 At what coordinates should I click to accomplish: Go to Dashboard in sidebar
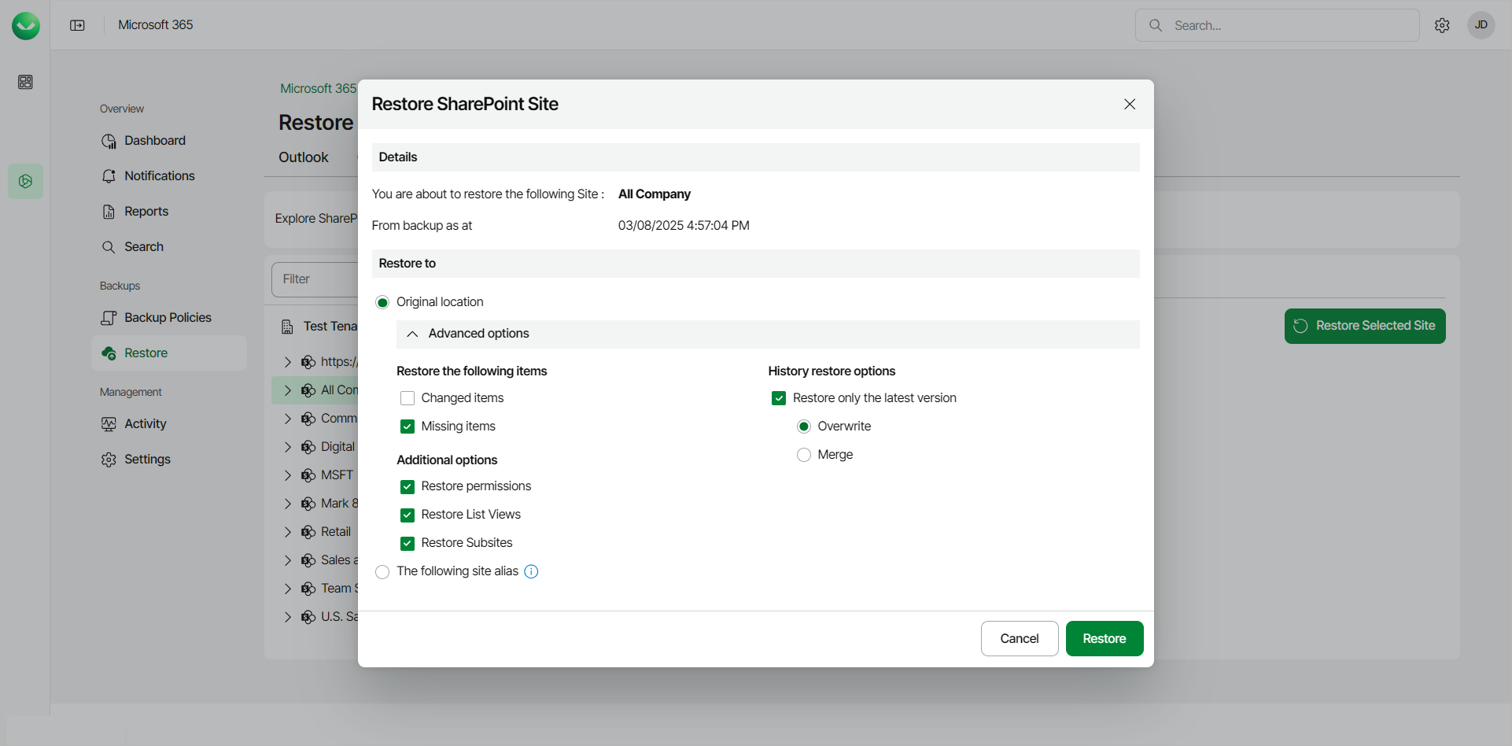click(154, 140)
